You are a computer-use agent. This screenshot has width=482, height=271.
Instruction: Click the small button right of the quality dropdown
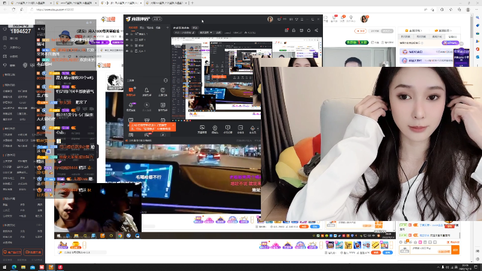pyautogui.click(x=218, y=33)
